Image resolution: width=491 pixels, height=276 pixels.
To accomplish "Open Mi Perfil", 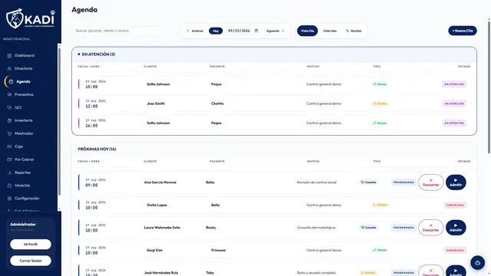I will point(31,245).
